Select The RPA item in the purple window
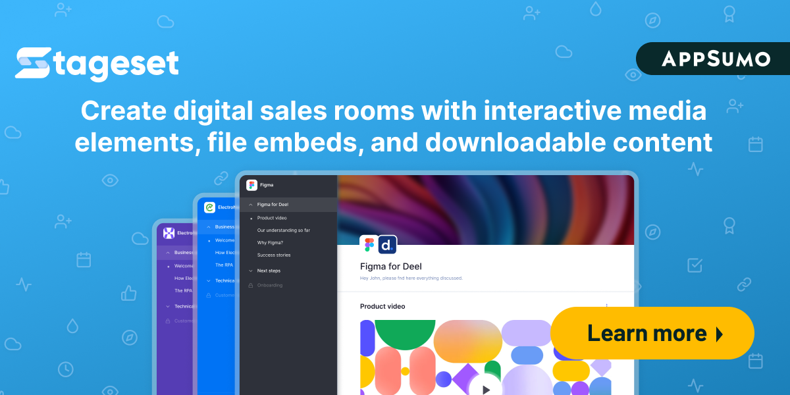Image resolution: width=790 pixels, height=395 pixels. 183,290
